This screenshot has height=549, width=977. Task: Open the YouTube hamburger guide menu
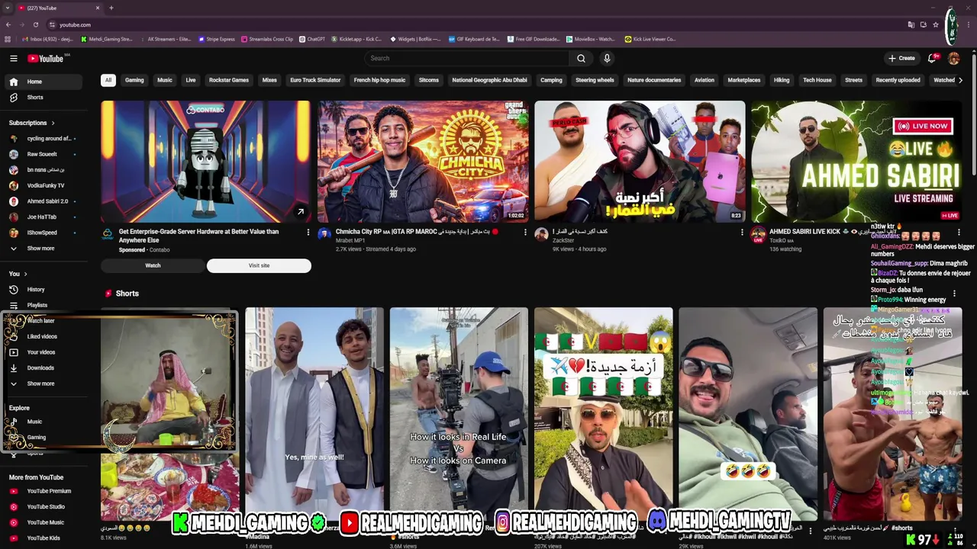(13, 59)
